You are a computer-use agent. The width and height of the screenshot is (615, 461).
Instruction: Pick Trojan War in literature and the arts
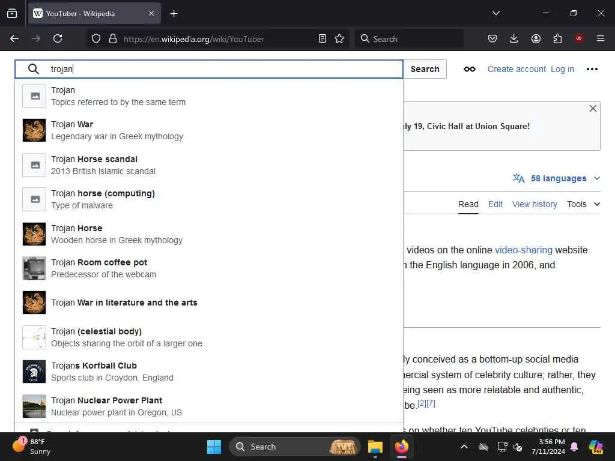click(208, 303)
